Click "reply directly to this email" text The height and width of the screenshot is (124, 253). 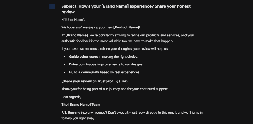[x=158, y=113]
